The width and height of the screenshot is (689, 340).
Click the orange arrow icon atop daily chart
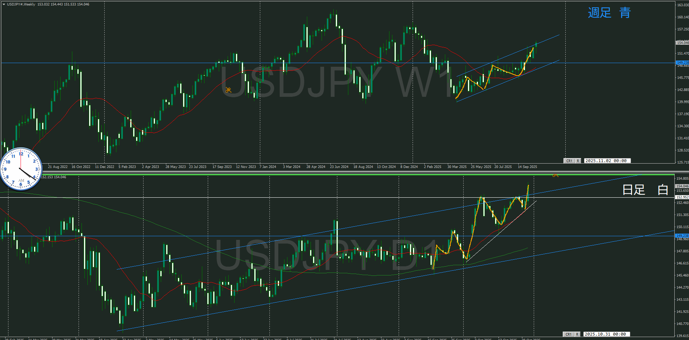coord(555,176)
